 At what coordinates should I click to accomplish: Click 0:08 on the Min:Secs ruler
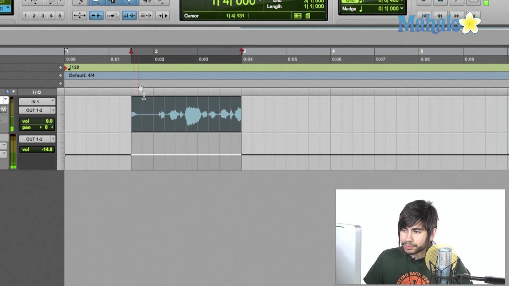click(x=425, y=59)
